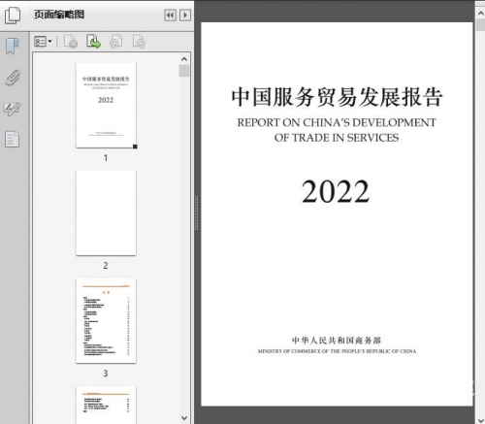
Task: Click the panel splitter grip handle
Action: [x=196, y=212]
